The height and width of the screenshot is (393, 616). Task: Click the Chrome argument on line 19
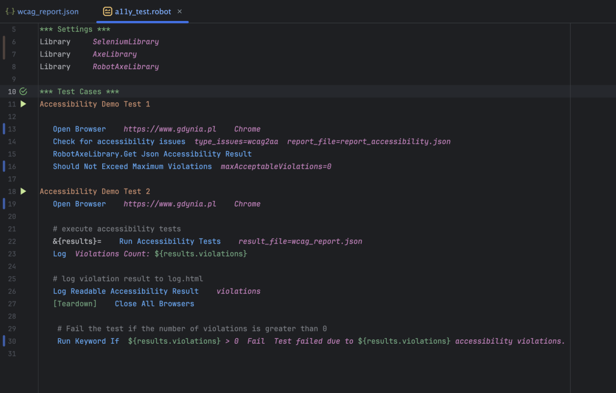coord(247,204)
